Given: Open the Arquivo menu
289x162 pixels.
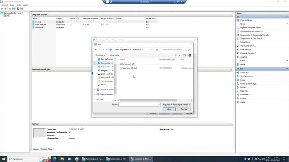Looking at the screenshot, I should [5, 5].
